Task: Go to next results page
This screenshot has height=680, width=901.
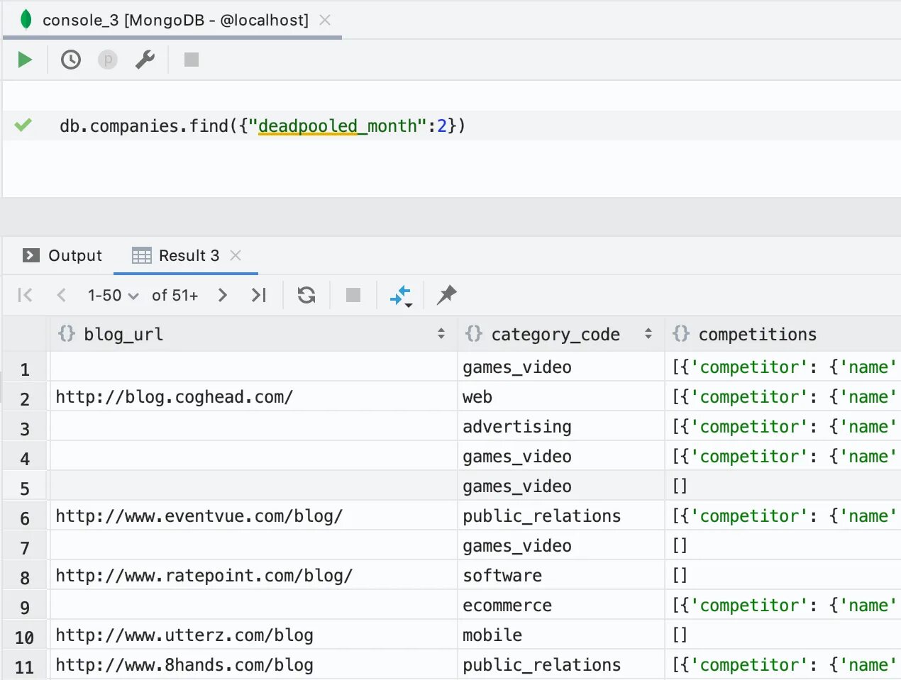Action: click(223, 295)
